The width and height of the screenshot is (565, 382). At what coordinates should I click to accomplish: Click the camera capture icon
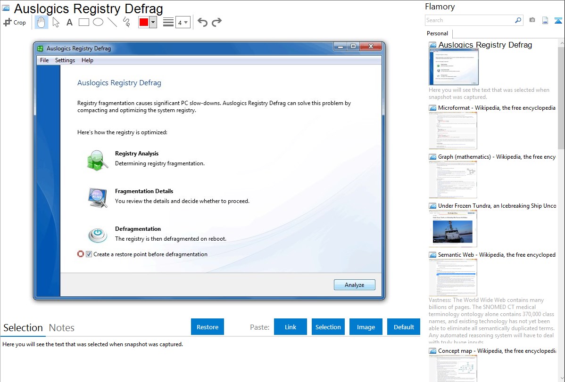tap(532, 20)
